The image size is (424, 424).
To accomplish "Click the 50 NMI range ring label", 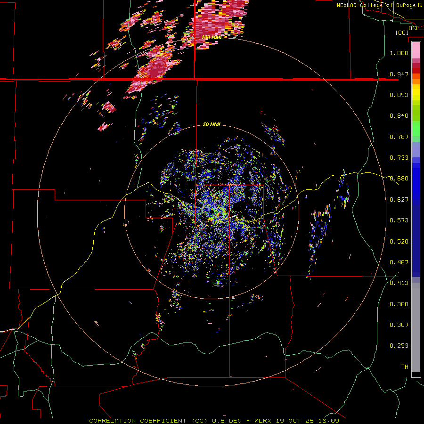I will (x=212, y=124).
